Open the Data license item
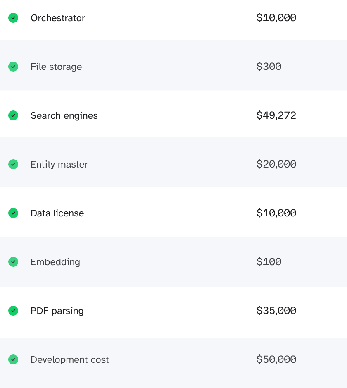The width and height of the screenshot is (347, 388). point(57,213)
